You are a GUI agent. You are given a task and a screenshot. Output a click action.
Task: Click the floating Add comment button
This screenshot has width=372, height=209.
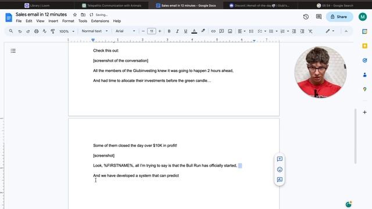280,159
